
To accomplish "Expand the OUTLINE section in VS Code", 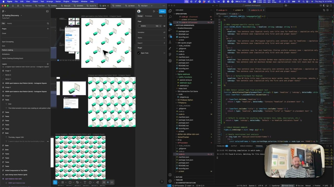I will pos(179,177).
